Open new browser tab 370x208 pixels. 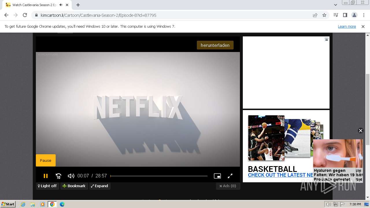point(78,5)
